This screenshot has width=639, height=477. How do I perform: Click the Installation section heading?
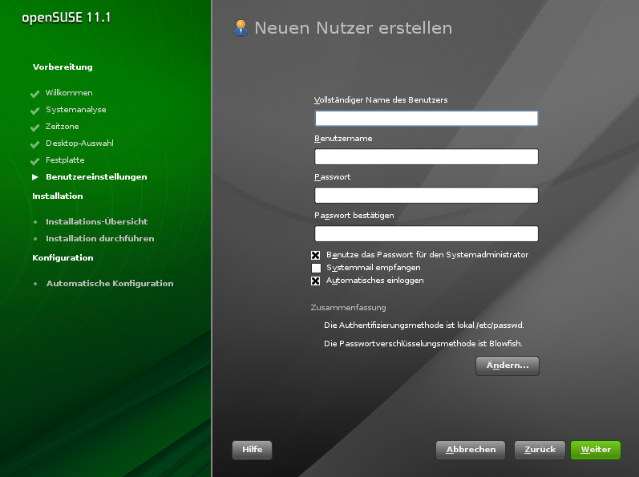[x=58, y=196]
